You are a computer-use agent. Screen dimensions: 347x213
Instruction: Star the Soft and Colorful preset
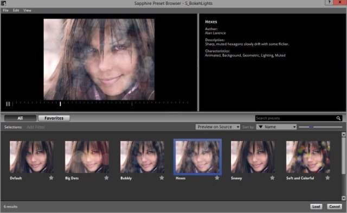click(327, 178)
